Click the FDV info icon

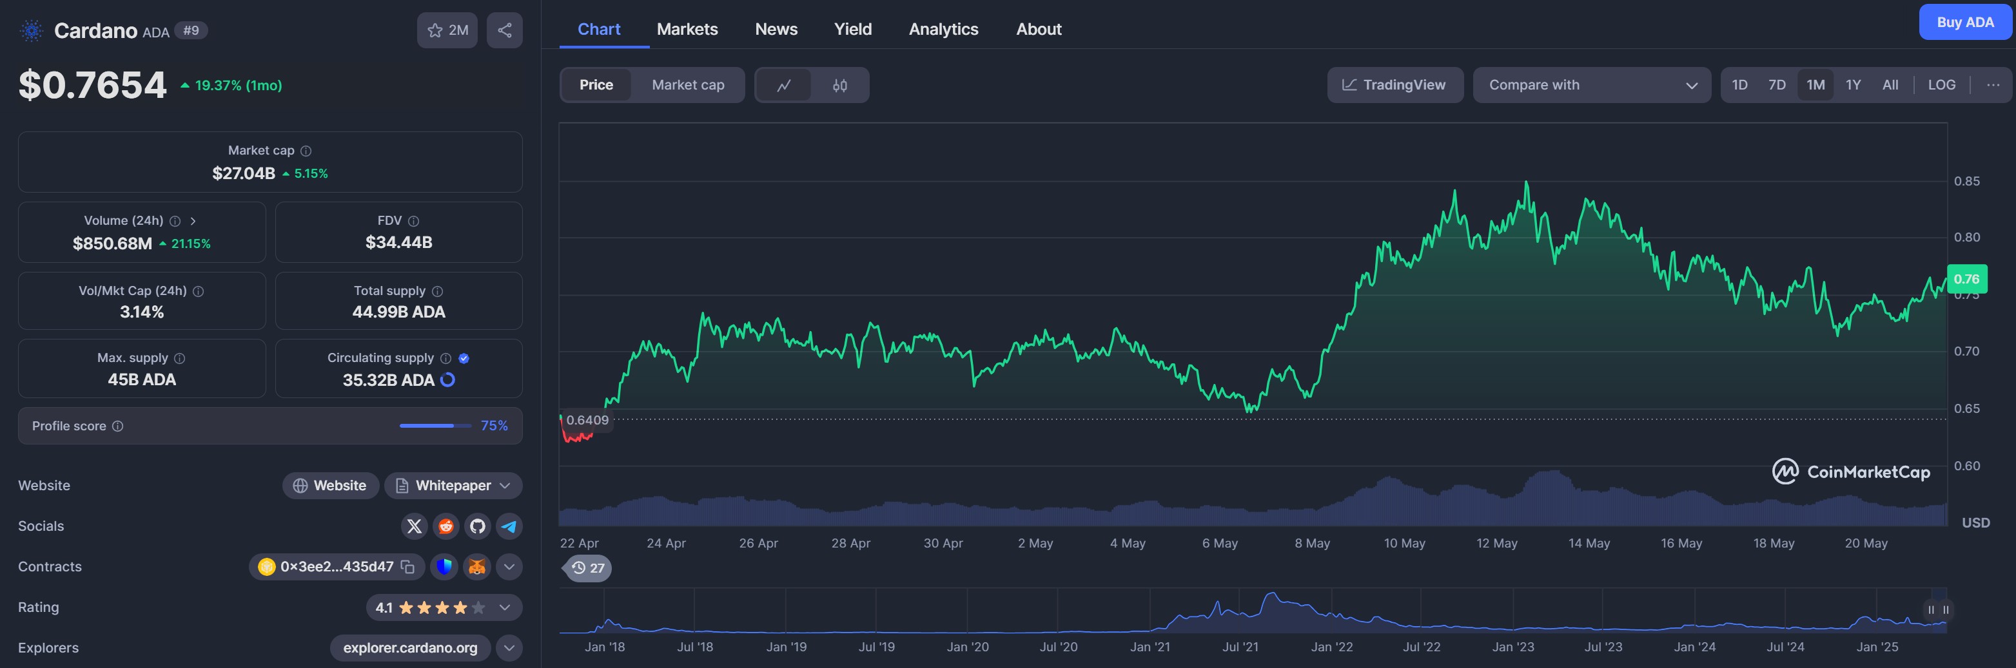click(414, 222)
